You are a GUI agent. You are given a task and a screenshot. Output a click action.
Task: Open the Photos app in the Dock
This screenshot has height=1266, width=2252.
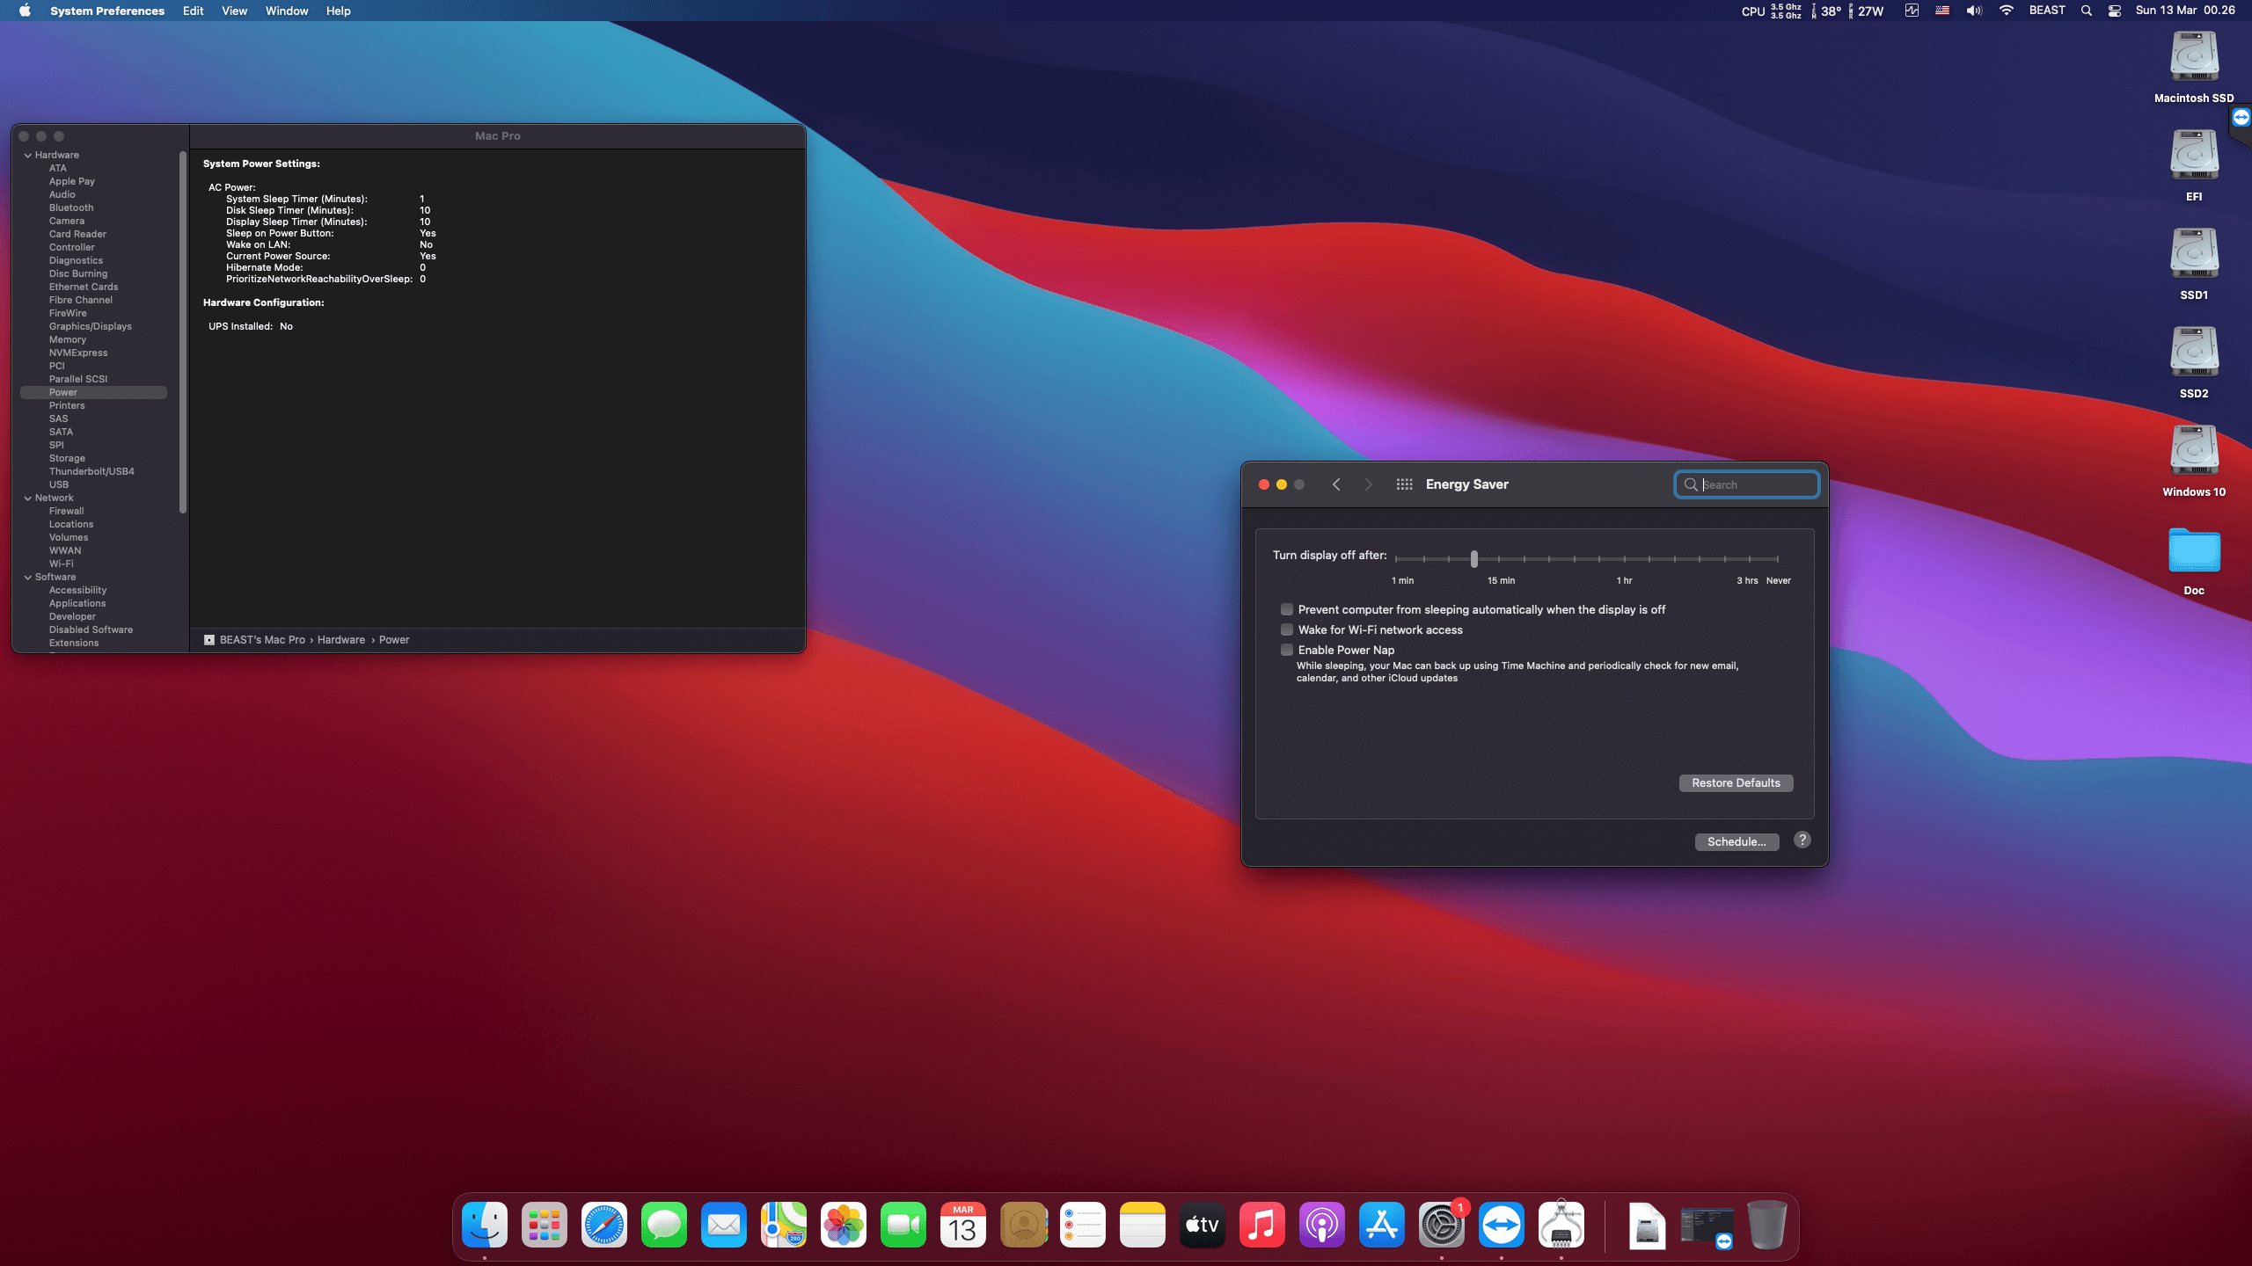[843, 1225]
